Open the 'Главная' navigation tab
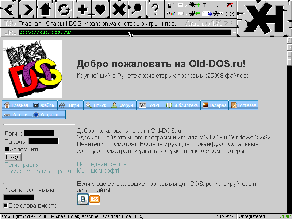 pyautogui.click(x=16, y=105)
